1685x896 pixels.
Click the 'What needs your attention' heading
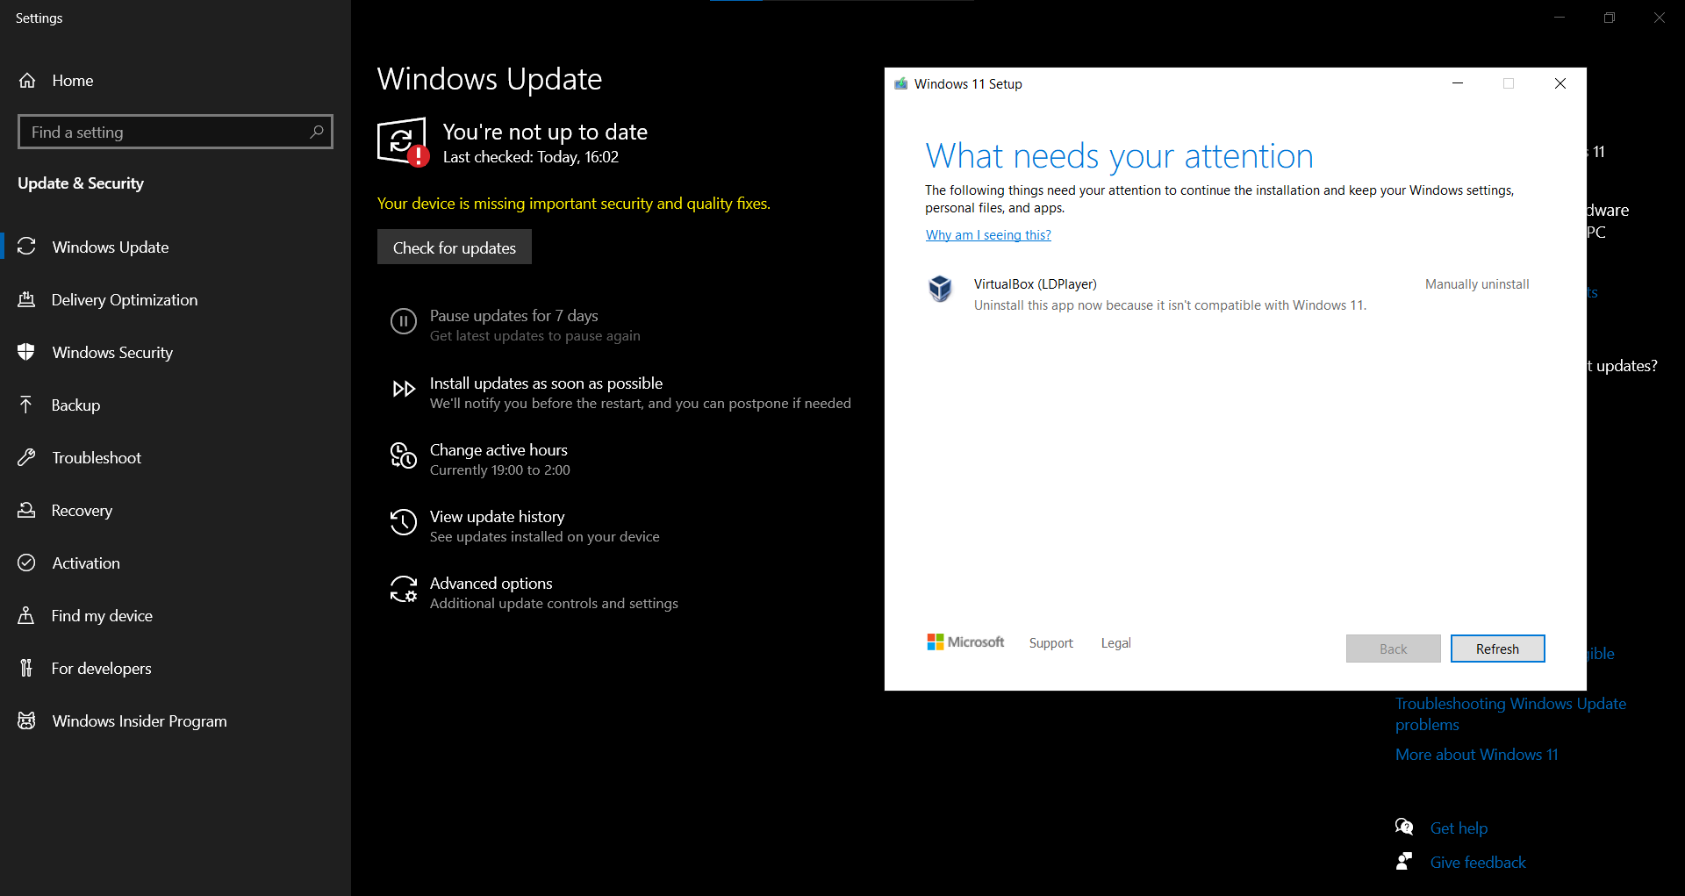[1119, 156]
